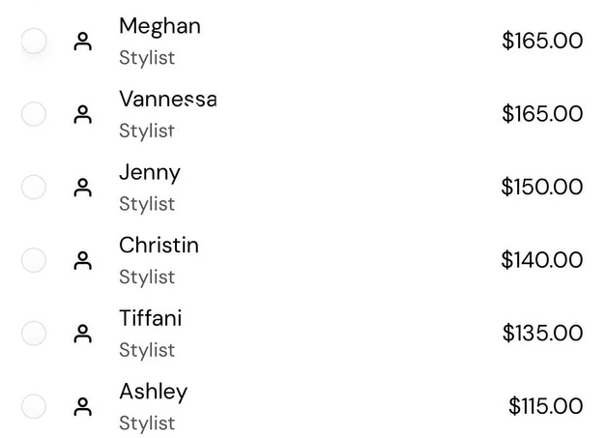605x438 pixels.
Task: Click the $140.00 price for Christin
Action: [542, 260]
